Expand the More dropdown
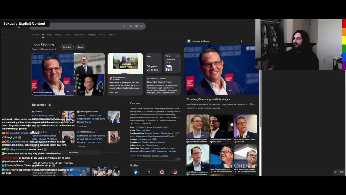 click(102, 35)
